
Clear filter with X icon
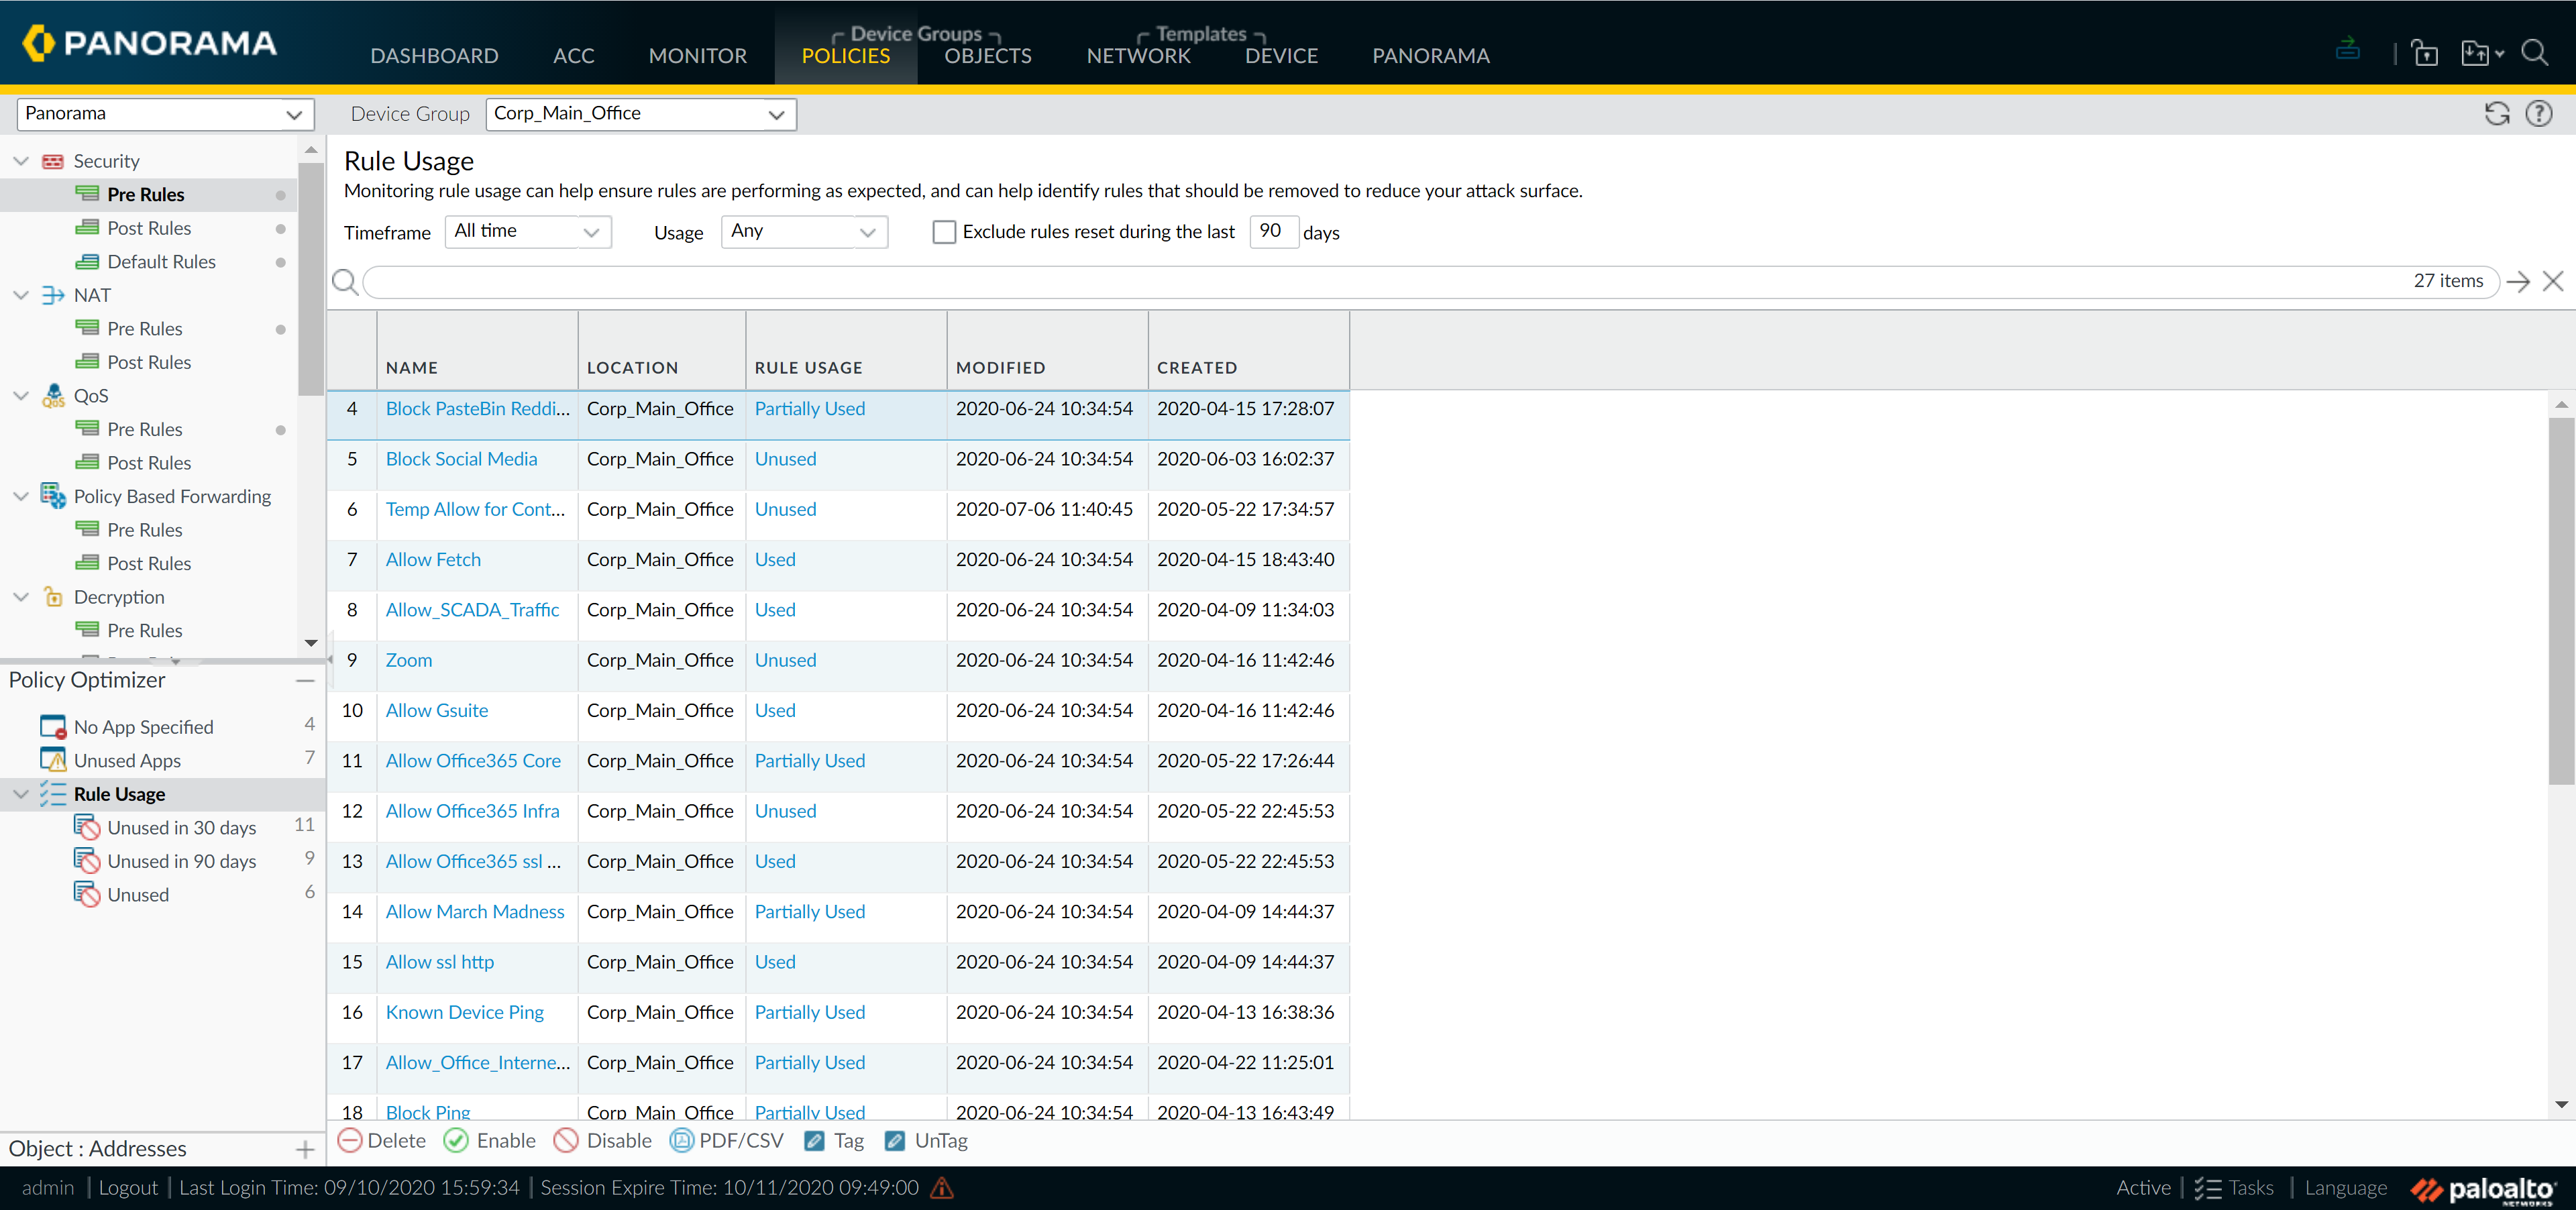2552,281
